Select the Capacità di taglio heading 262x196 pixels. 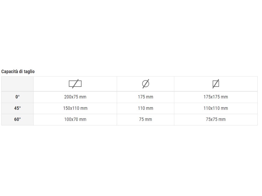click(18, 71)
